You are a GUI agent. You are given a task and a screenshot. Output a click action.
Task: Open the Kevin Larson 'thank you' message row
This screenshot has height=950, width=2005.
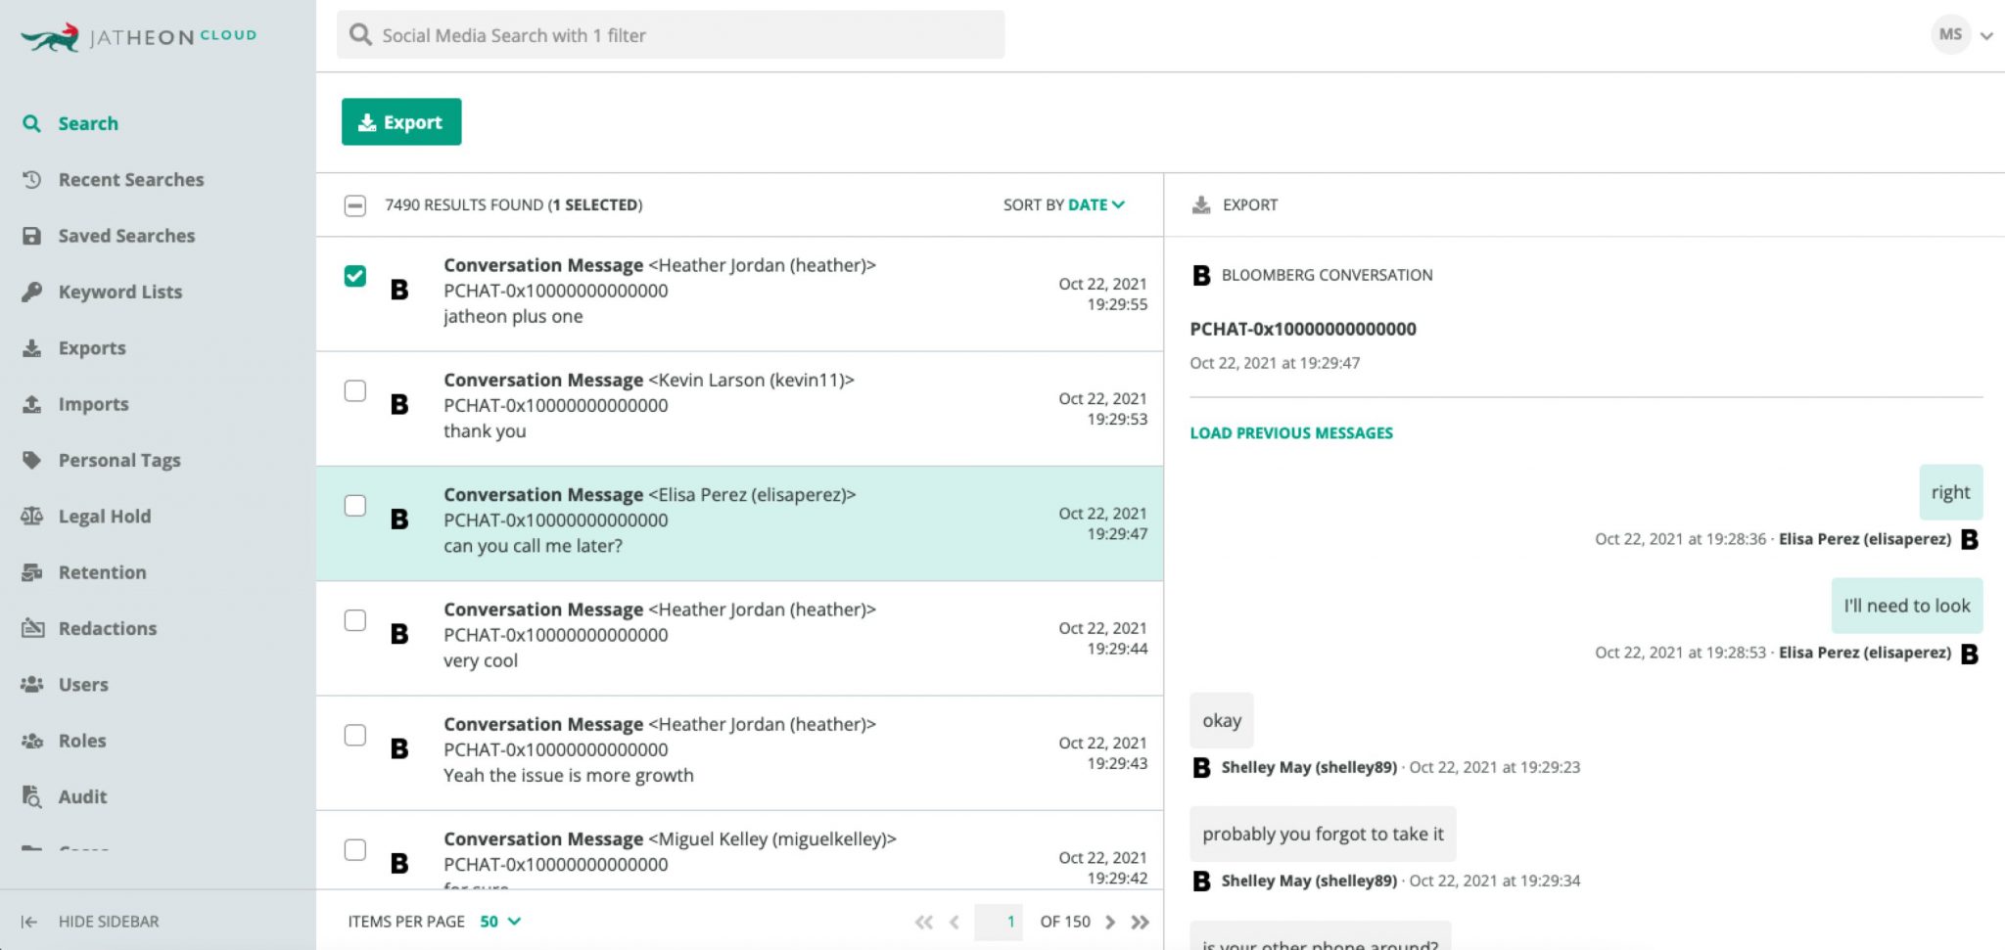[x=739, y=408]
